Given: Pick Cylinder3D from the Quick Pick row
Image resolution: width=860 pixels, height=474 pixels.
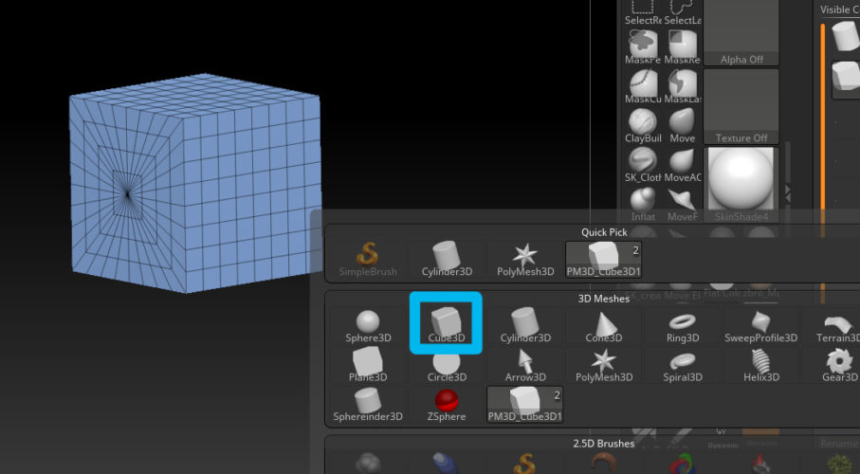Looking at the screenshot, I should 447,260.
